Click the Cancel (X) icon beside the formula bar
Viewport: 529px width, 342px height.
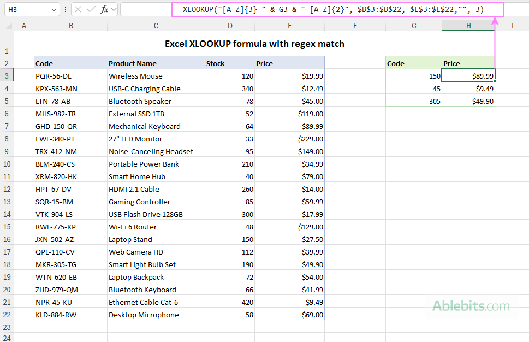point(78,9)
